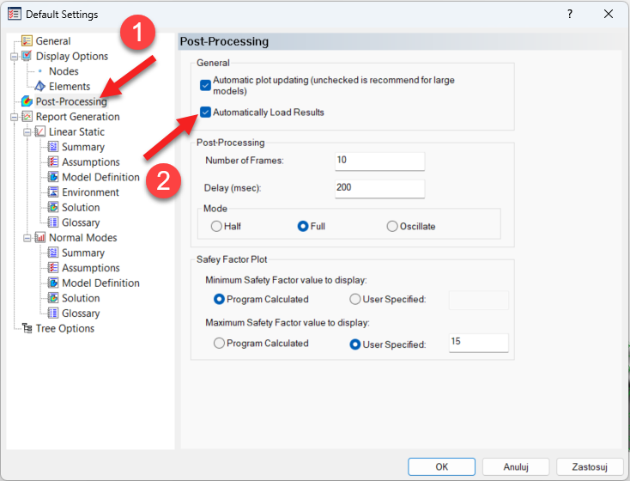Select Environment icon under Linear Static
This screenshot has height=481, width=630.
point(53,192)
